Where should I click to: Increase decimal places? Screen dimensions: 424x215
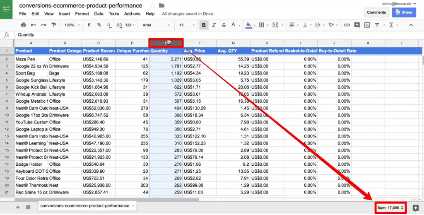(119, 25)
